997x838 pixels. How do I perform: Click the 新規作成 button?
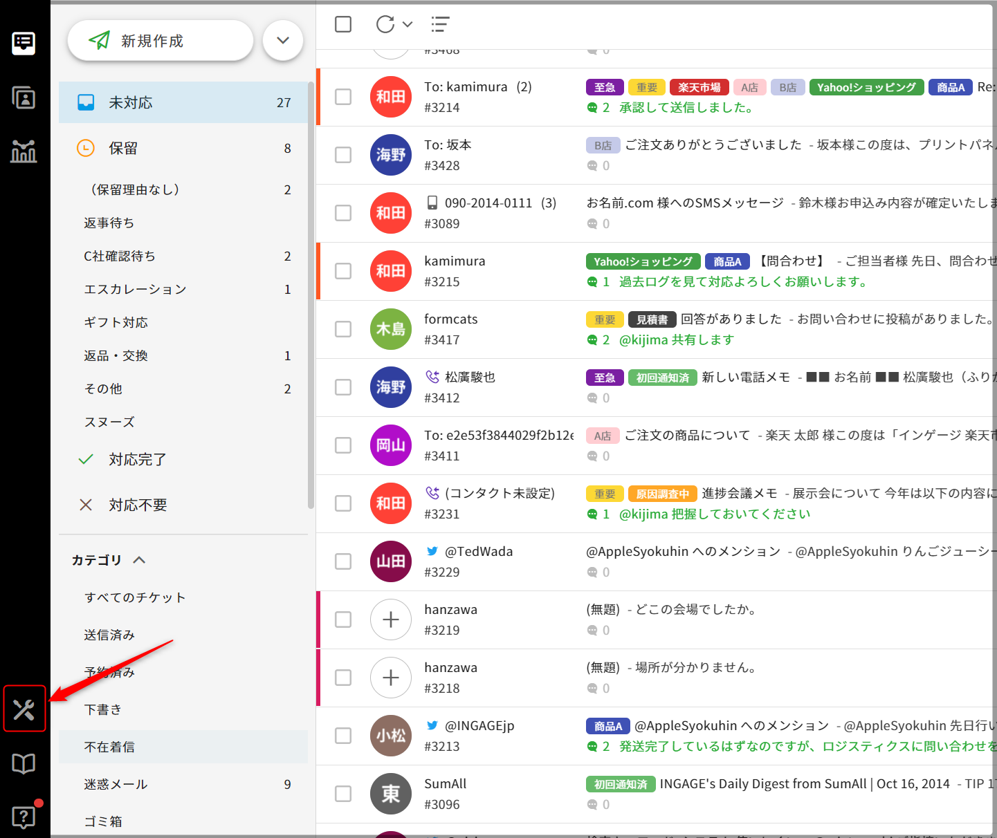coord(161,41)
